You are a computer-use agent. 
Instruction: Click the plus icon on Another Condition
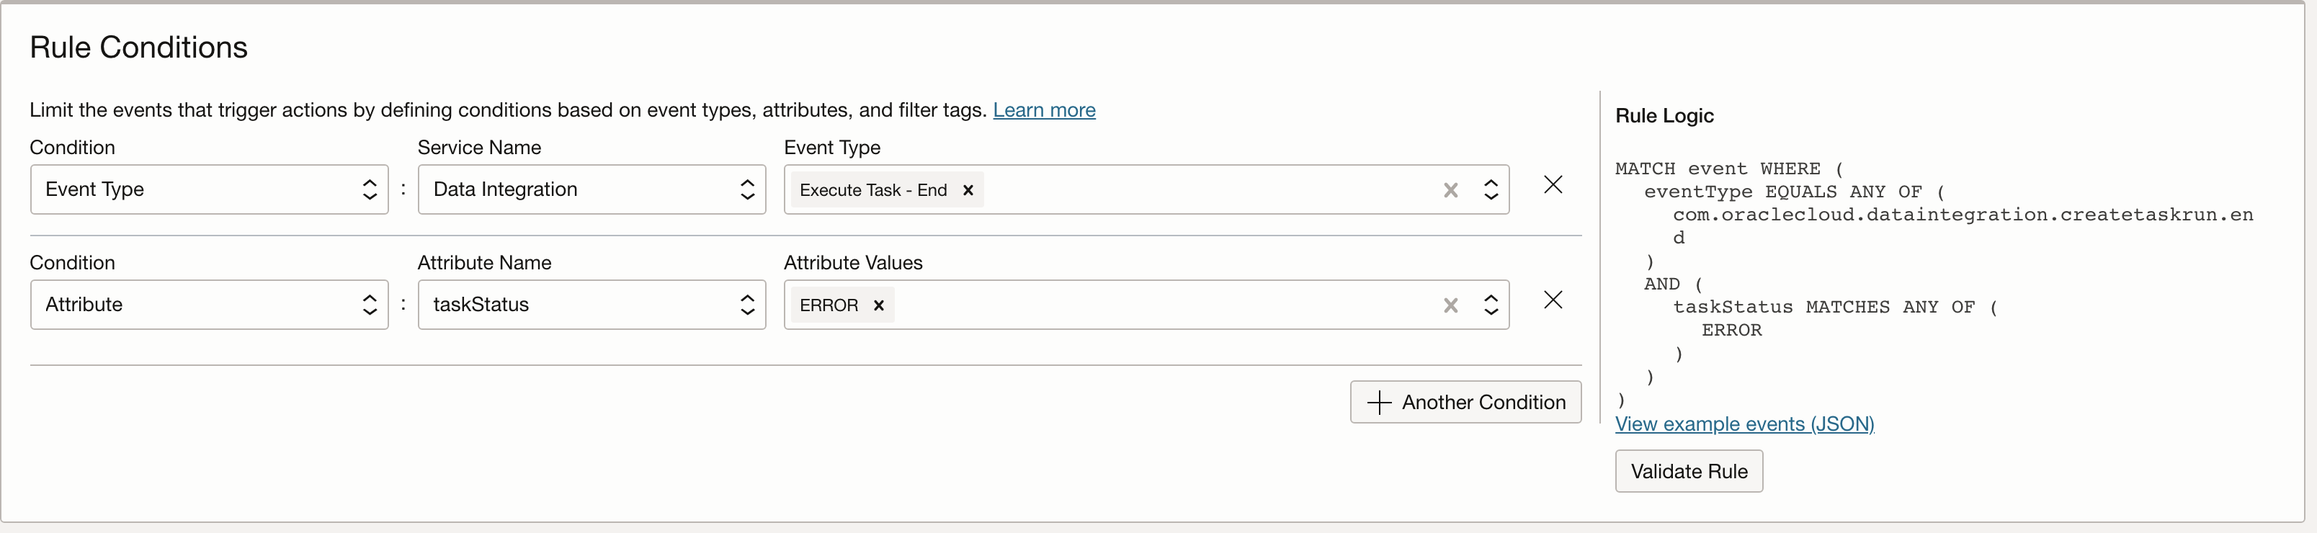tap(1379, 402)
